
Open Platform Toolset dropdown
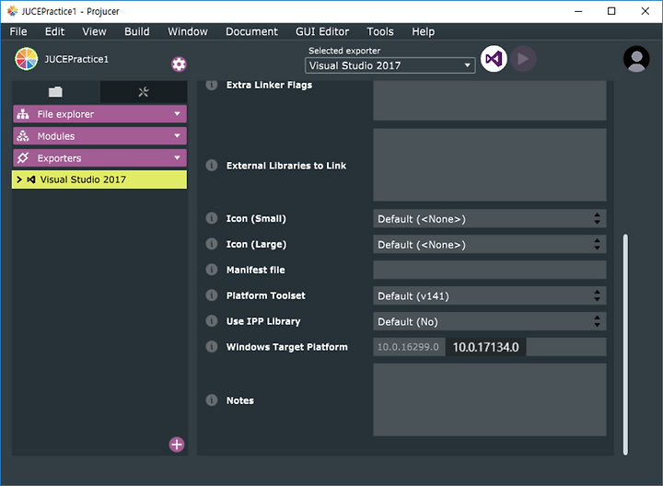(490, 295)
